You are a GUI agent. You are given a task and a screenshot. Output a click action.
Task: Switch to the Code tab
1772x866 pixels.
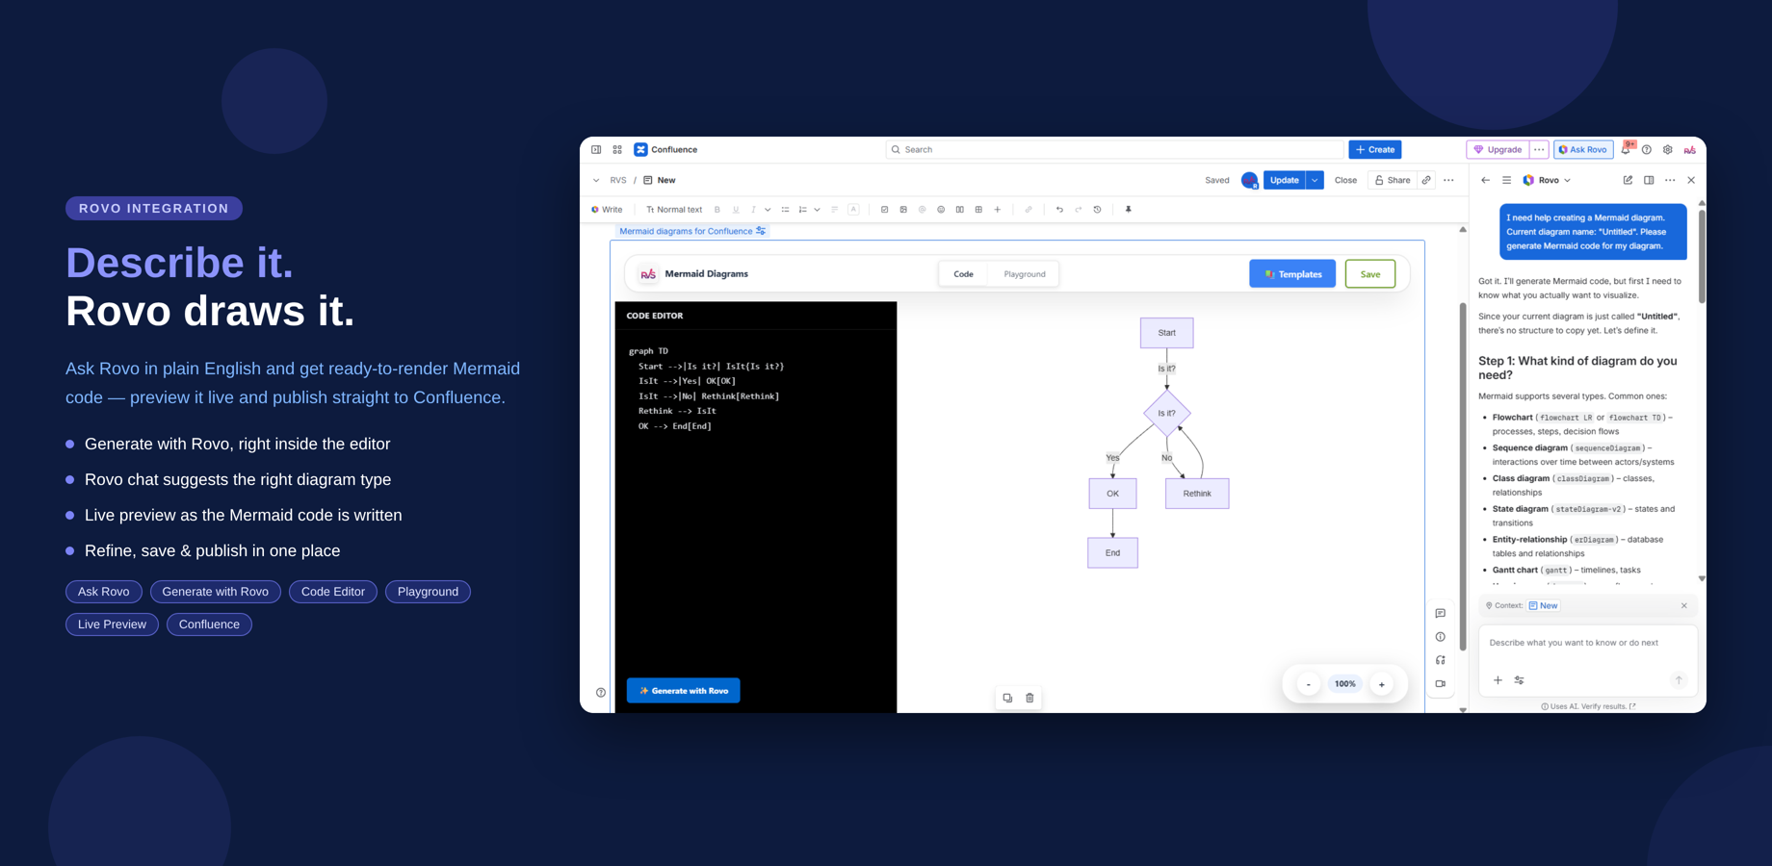(x=963, y=274)
